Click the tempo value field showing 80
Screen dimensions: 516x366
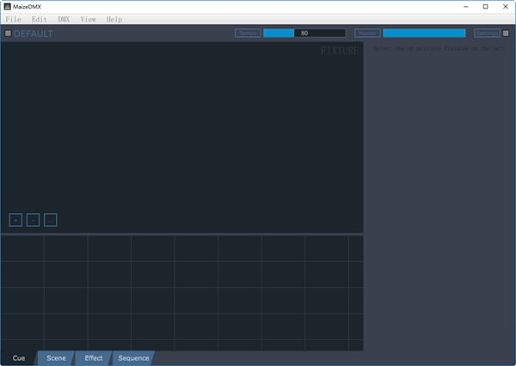click(304, 34)
